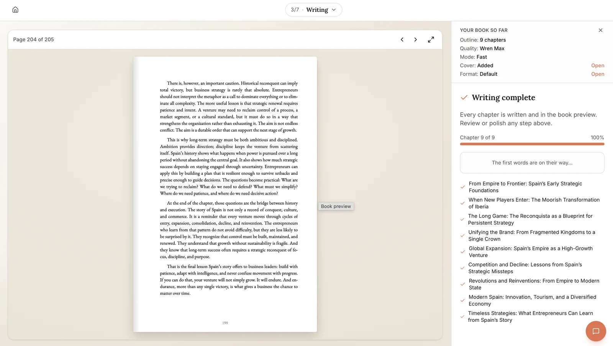The width and height of the screenshot is (613, 346).
Task: Click checkmark beside 'Competition and Decline'
Action: pyautogui.click(x=463, y=268)
